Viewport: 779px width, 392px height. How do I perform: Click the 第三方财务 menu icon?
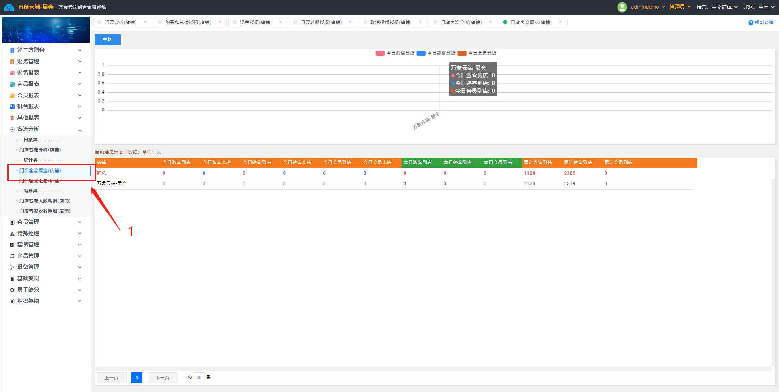12,50
